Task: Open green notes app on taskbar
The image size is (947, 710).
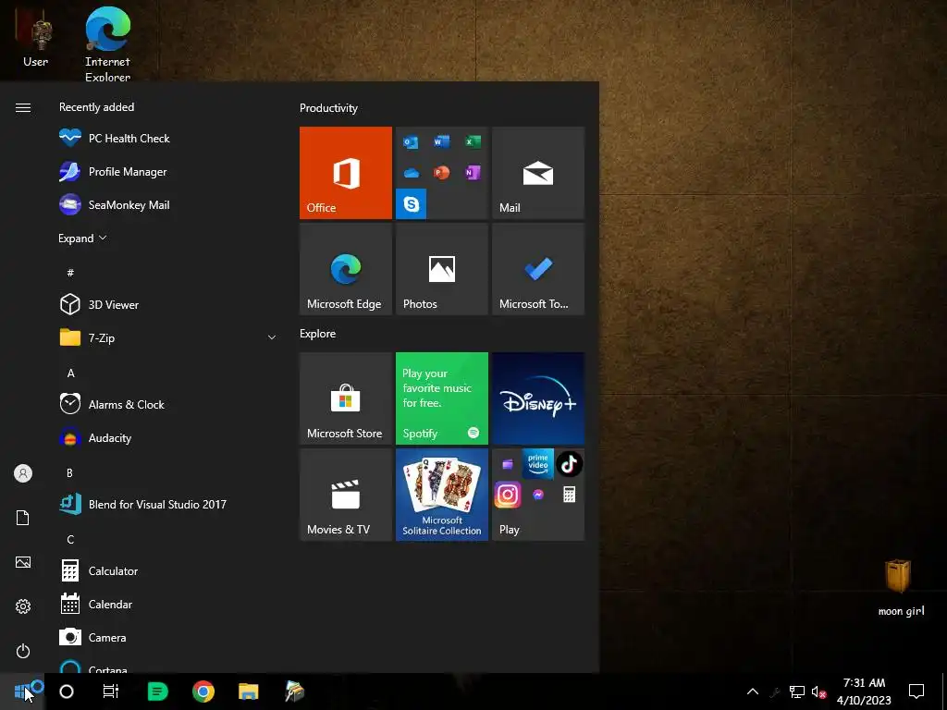Action: pos(157,692)
